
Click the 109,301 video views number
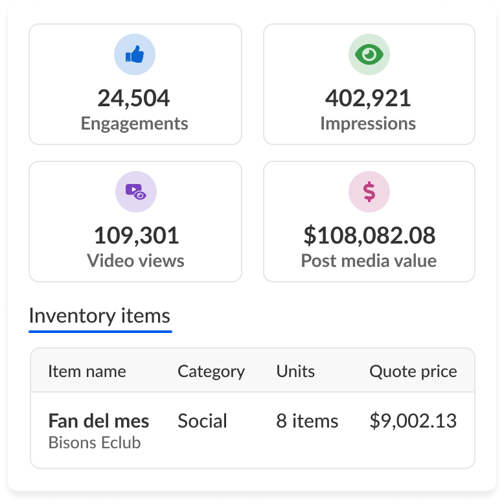coord(135,236)
